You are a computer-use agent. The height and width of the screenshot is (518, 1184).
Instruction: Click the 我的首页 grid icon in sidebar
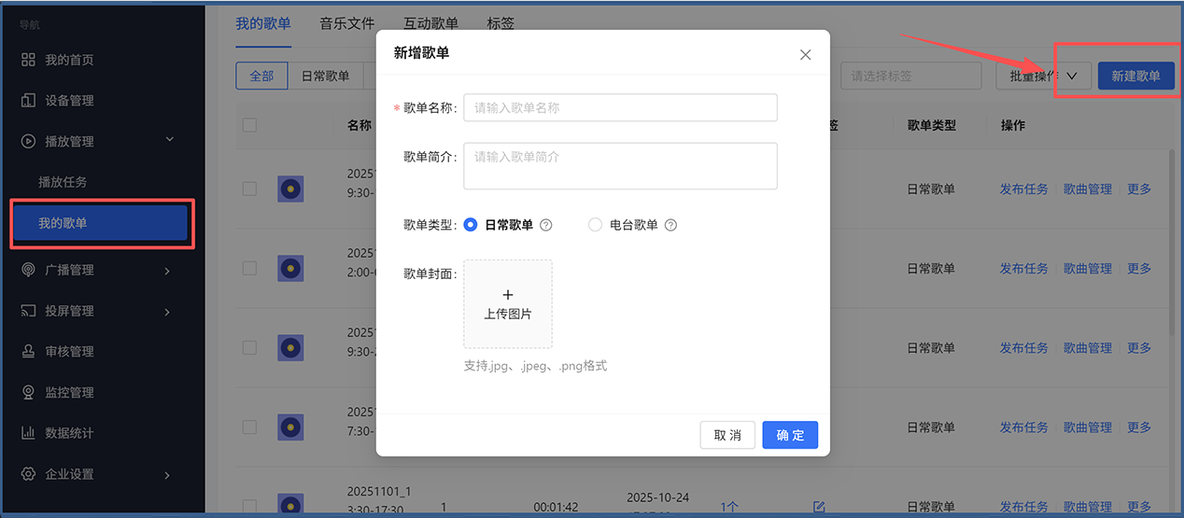click(28, 60)
